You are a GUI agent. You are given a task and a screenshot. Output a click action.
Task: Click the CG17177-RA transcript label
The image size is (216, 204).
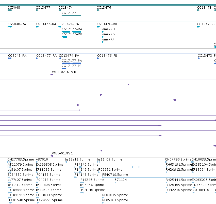72,29
